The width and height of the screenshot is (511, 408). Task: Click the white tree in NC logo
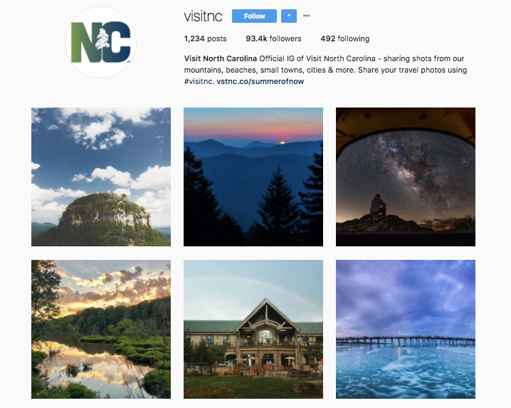tap(103, 39)
